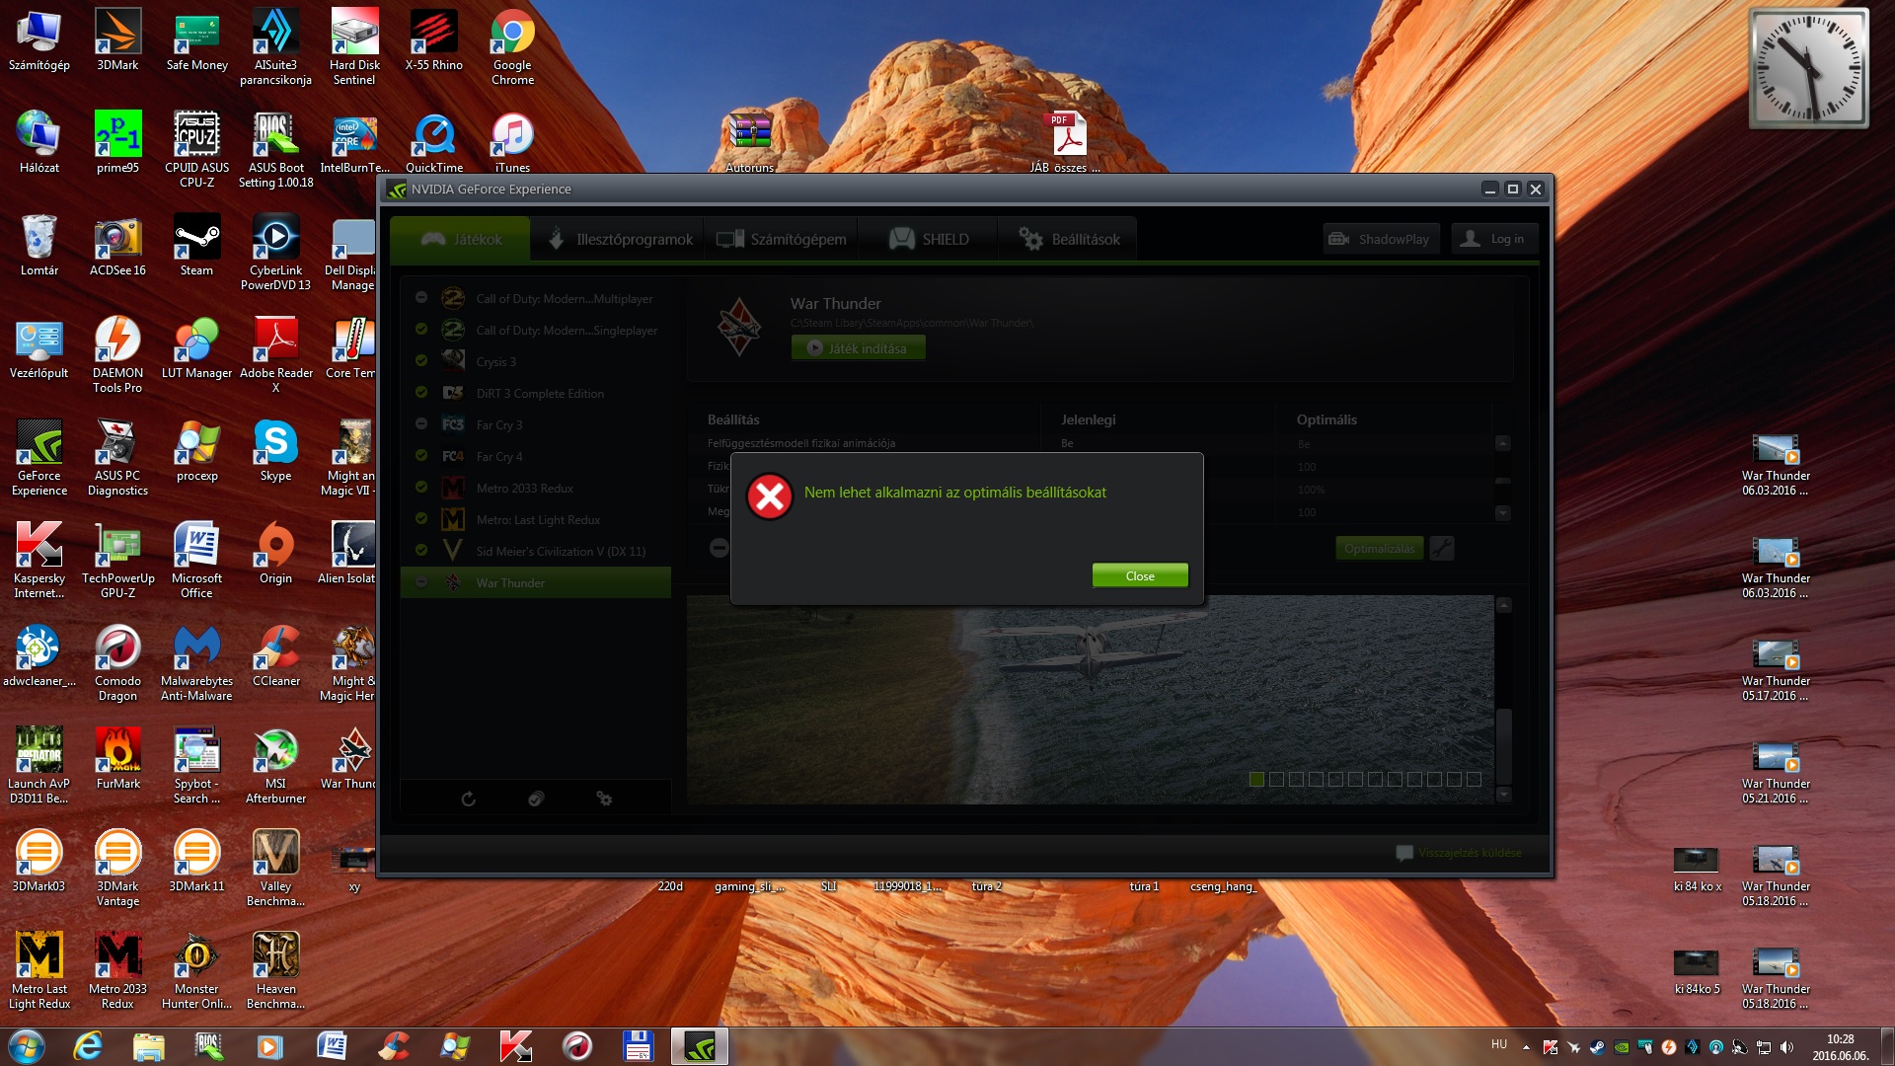Open the FurMark desktop icon

117,759
